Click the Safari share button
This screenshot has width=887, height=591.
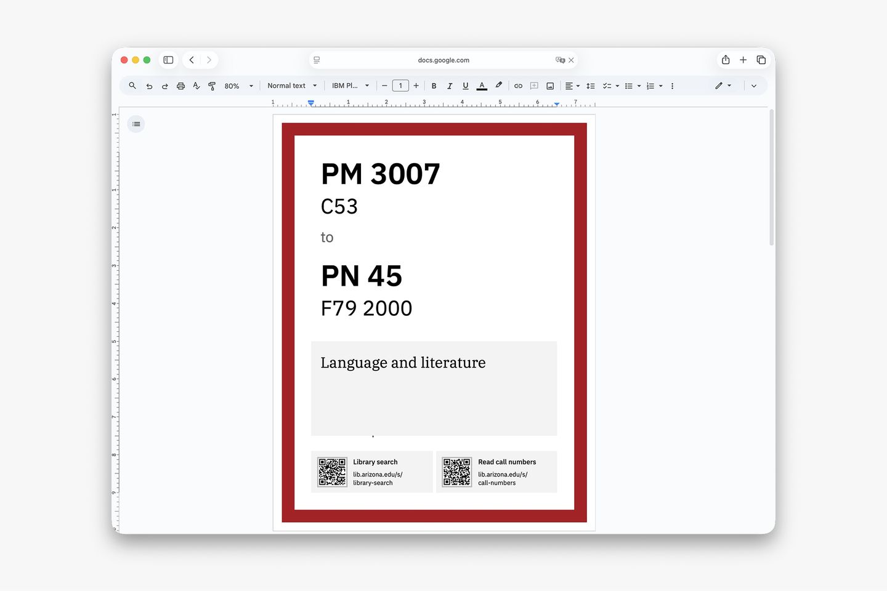[x=726, y=60]
